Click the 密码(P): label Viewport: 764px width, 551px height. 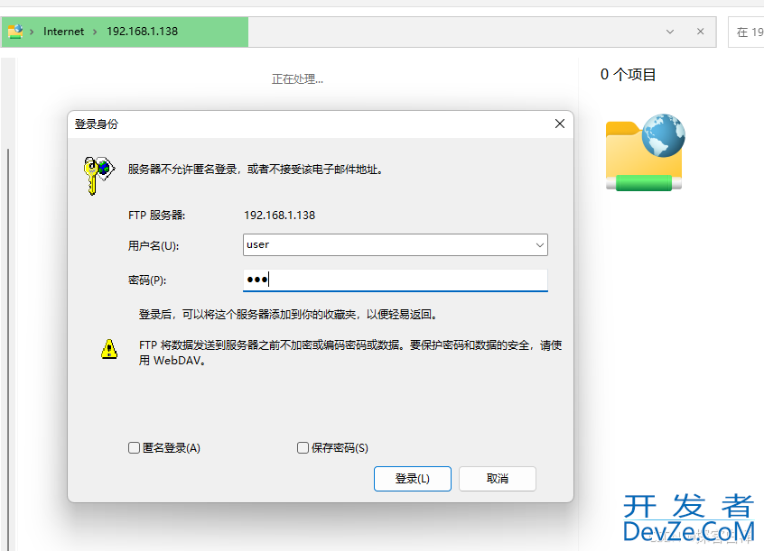coord(147,280)
